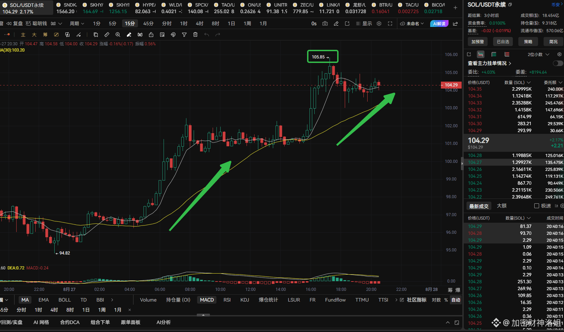Enable the 极速 checkbox

pos(537,206)
